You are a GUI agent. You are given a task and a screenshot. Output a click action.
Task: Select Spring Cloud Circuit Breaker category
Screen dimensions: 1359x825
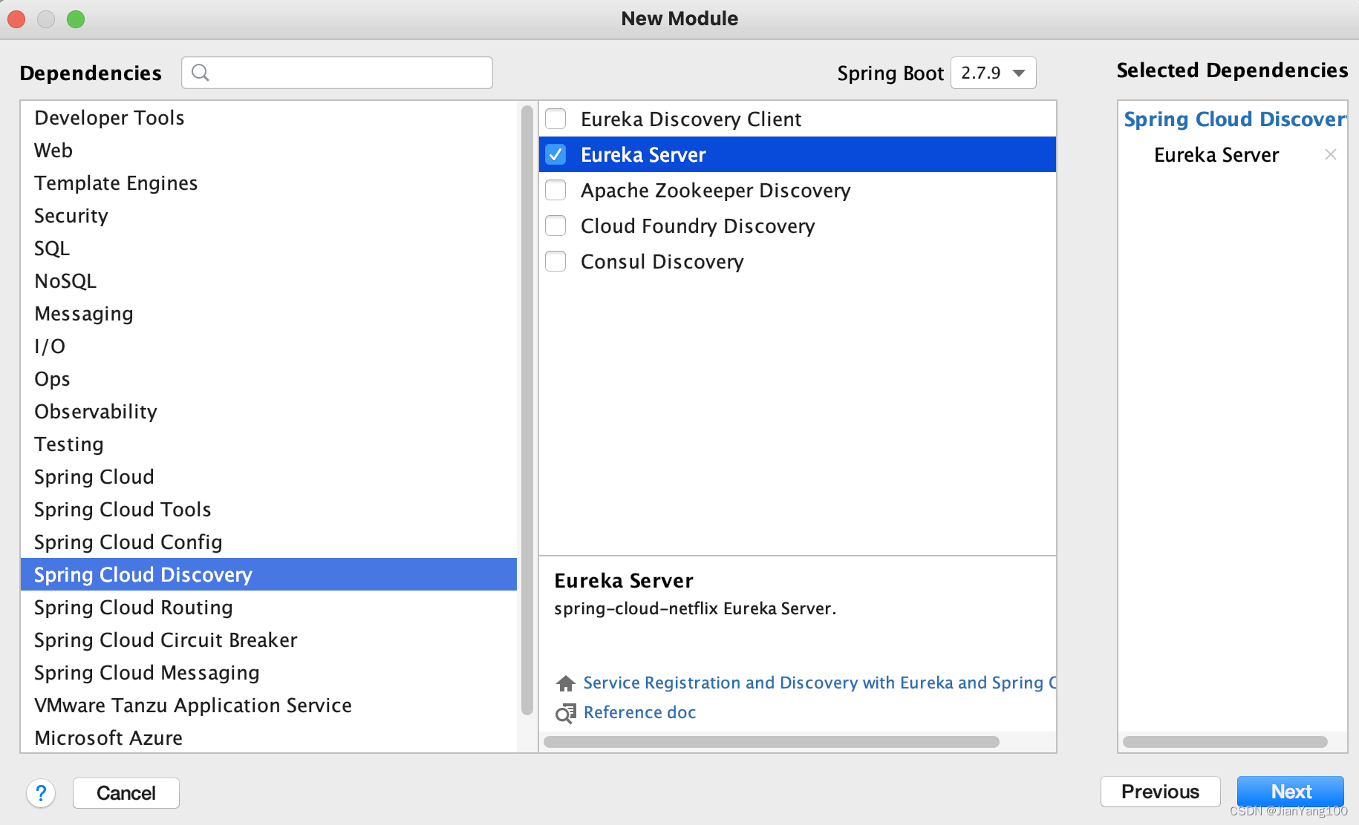(x=268, y=640)
